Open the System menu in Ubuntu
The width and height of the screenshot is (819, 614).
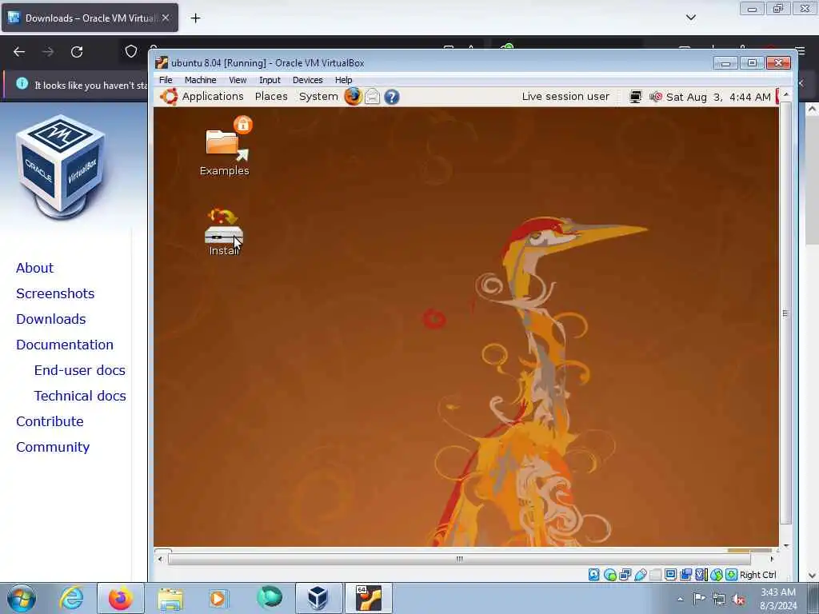(x=318, y=97)
